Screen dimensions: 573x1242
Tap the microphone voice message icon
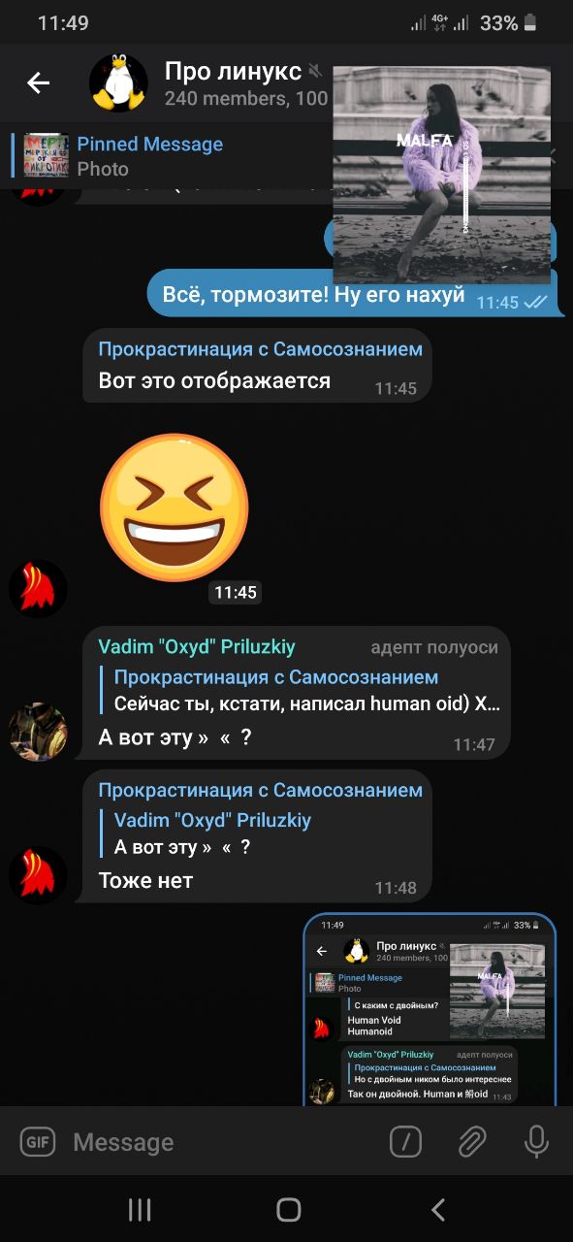(536, 1142)
